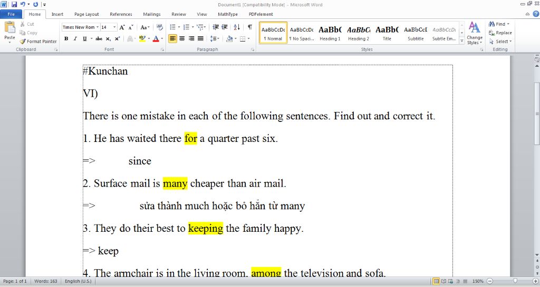
Task: Apply yellow text highlight color
Action: (142, 39)
